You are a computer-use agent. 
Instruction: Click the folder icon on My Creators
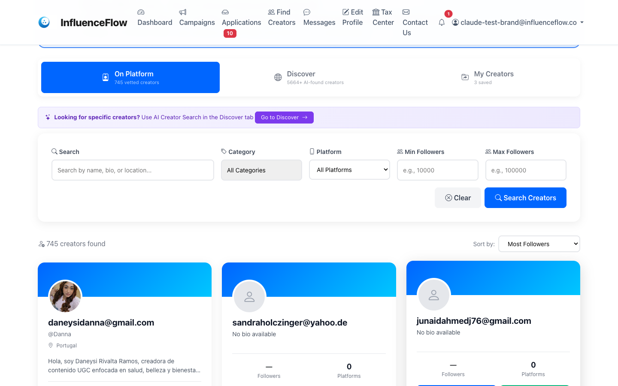[x=465, y=77]
